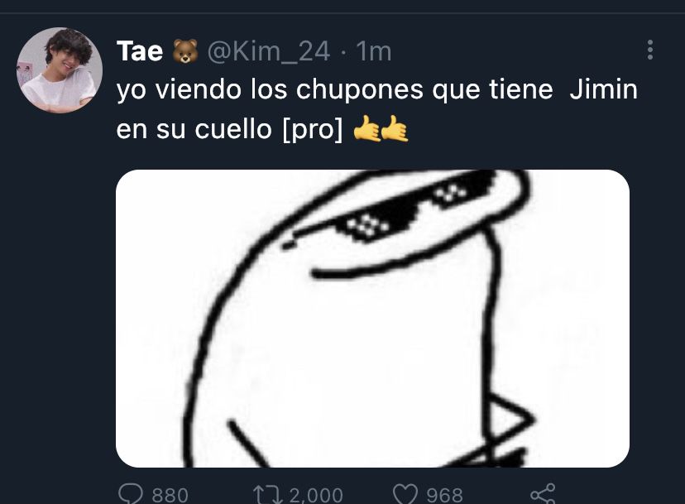The height and width of the screenshot is (504, 685).
Task: Click the bear emoji beside Tae
Action: click(x=185, y=51)
